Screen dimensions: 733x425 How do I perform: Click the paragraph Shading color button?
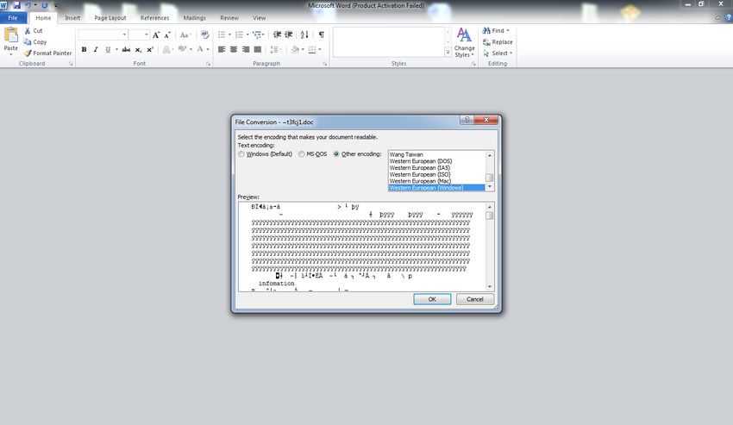[295, 49]
